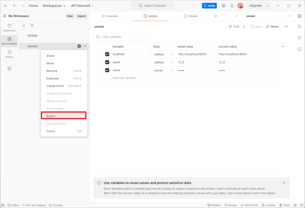Open Runner from the status bar
This screenshot has height=208, width=305.
(x=231, y=205)
